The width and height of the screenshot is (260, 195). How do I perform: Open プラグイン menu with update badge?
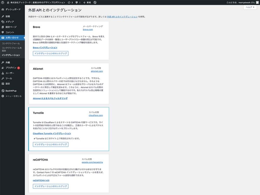(11, 68)
